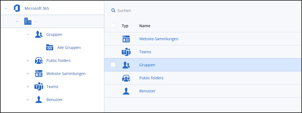The width and height of the screenshot is (302, 113).
Task: Click the Teams icon in the tree
Action: click(x=39, y=87)
